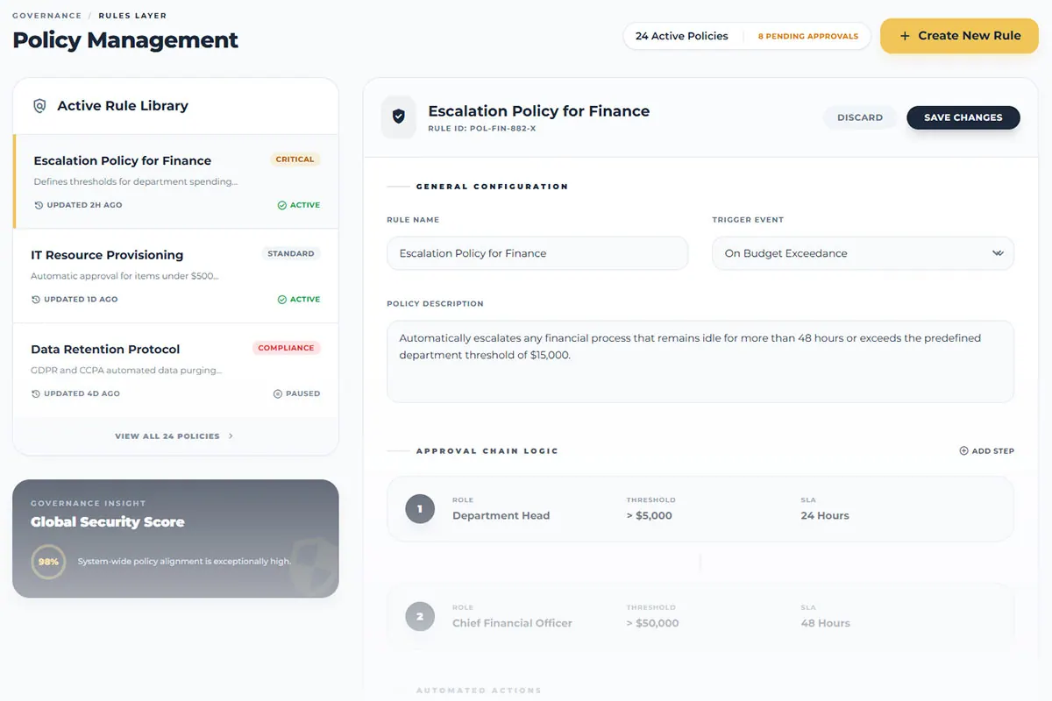This screenshot has height=701, width=1052.
Task: Click the active checkmark on IT Resource Provisioning
Action: click(x=282, y=300)
